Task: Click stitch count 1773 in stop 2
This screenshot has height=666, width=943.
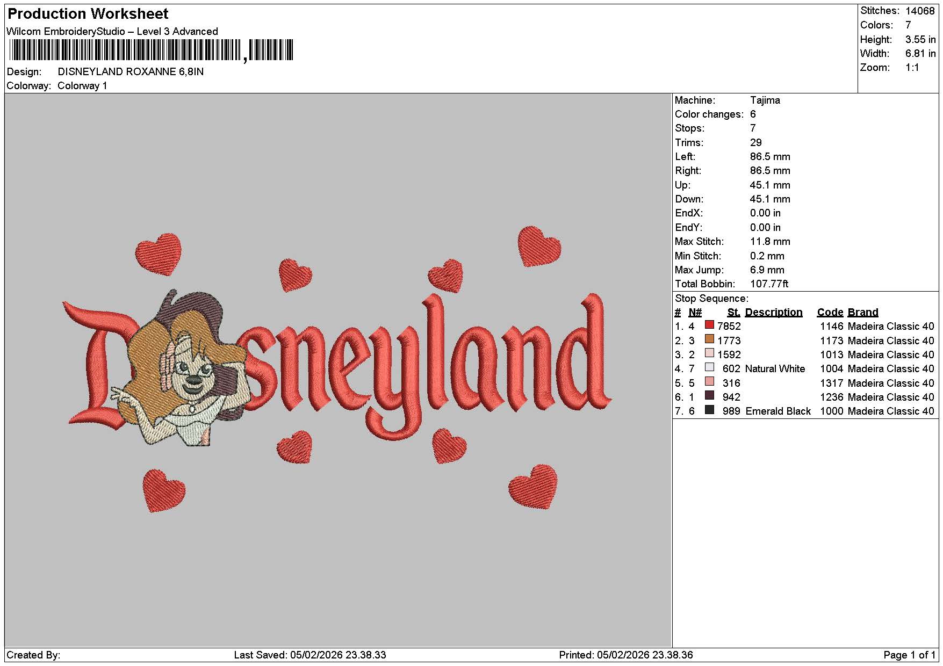Action: click(729, 341)
